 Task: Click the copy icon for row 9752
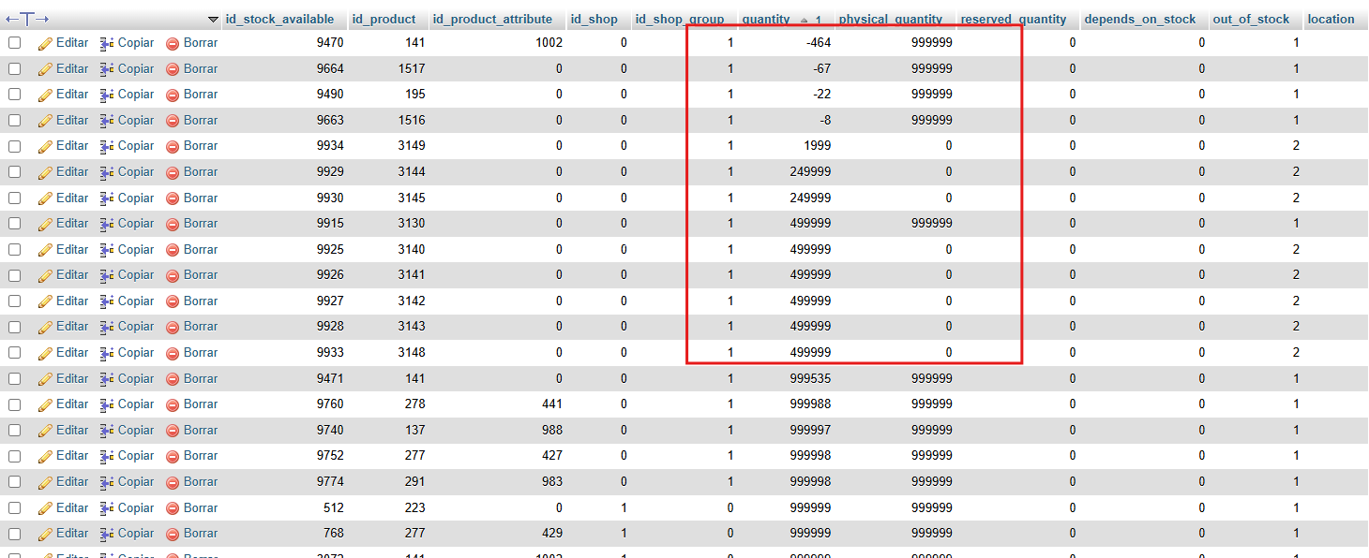(107, 456)
